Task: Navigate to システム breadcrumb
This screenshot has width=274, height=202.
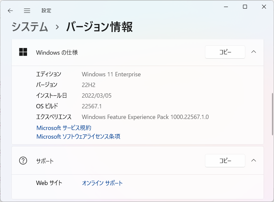Action: [30, 27]
